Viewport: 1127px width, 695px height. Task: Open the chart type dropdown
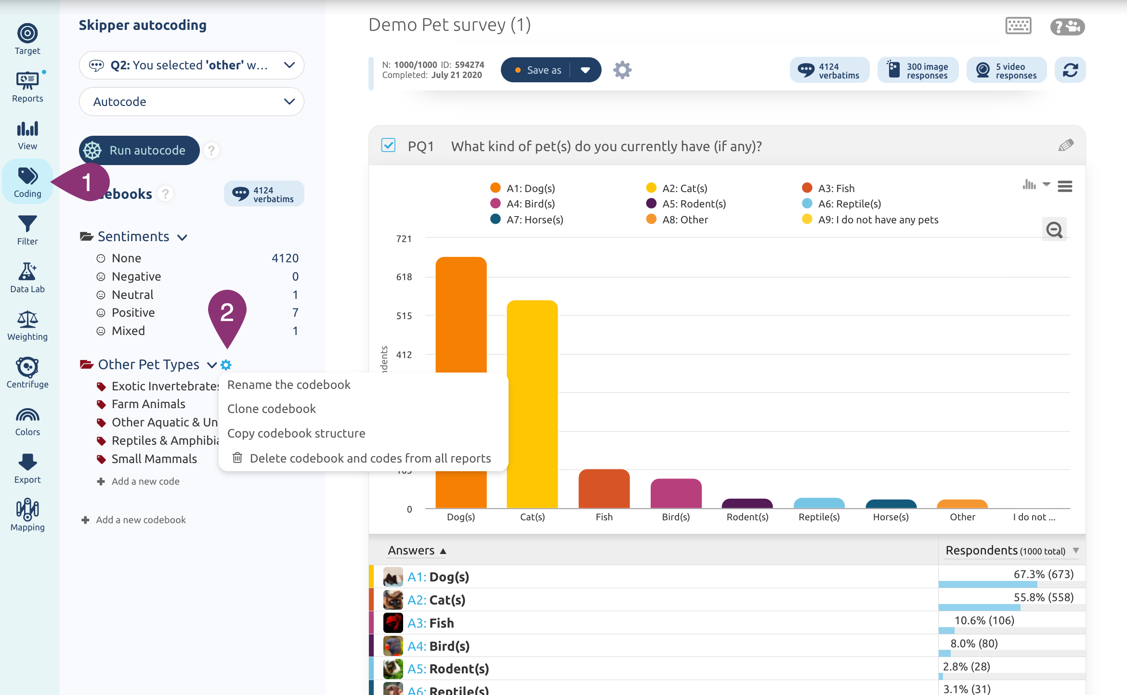(1036, 185)
